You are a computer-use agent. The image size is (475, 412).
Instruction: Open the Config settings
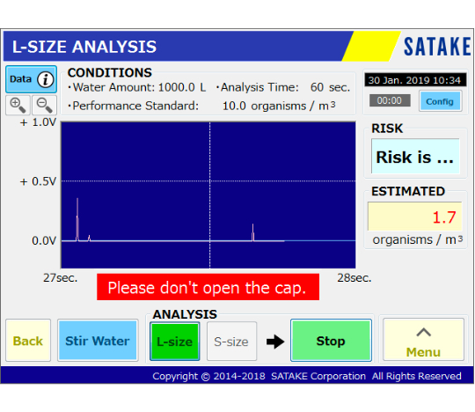[x=440, y=101]
